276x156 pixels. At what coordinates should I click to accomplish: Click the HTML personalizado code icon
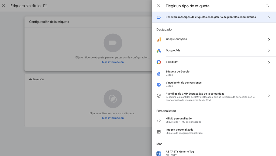(x=158, y=121)
